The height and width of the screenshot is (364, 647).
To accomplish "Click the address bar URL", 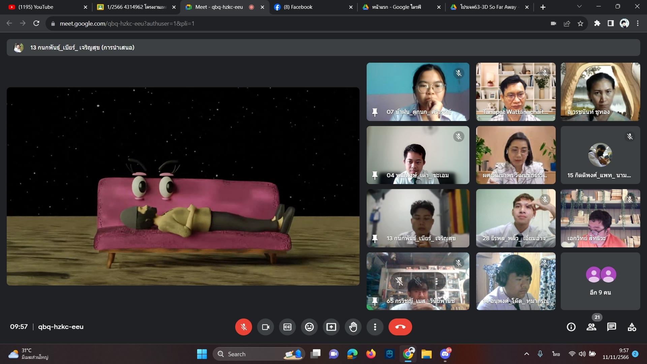I will pos(127,24).
